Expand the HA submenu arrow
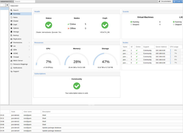Image resolution: width=183 pixels, height=133 pixels. click(x=29, y=46)
